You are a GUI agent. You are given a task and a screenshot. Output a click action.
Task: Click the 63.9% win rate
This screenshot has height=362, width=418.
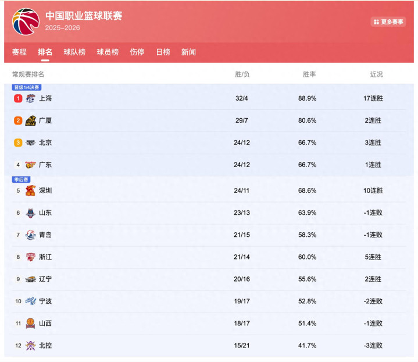307,213
